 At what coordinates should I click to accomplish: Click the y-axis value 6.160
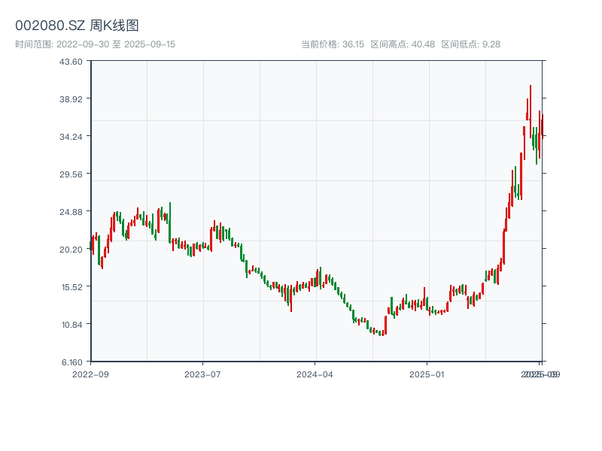[x=71, y=362]
